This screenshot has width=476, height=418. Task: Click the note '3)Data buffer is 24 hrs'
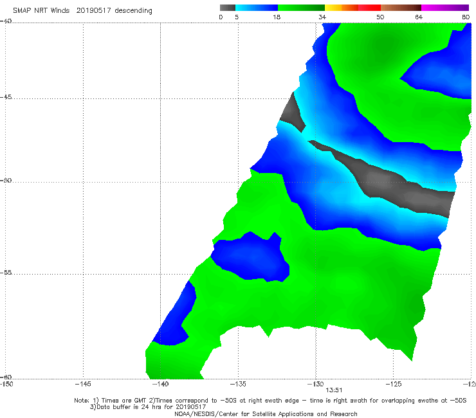(x=148, y=407)
